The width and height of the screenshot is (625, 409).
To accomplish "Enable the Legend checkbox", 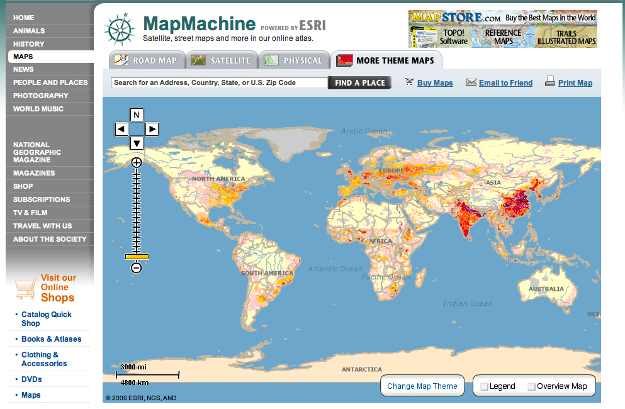I will 484,386.
